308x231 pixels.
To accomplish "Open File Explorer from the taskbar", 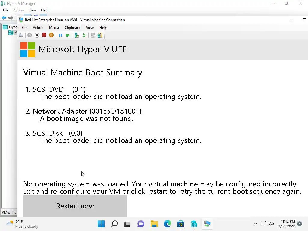I will 154,224.
